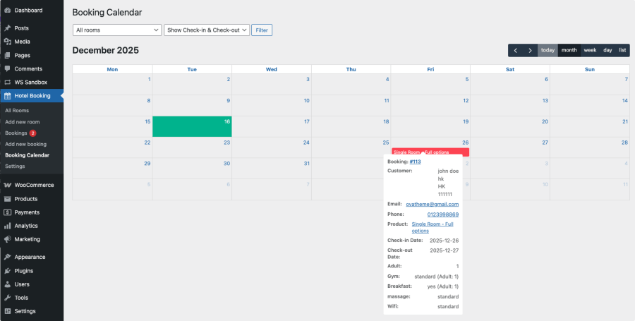635x321 pixels.
Task: Open booking #113 link
Action: point(415,162)
